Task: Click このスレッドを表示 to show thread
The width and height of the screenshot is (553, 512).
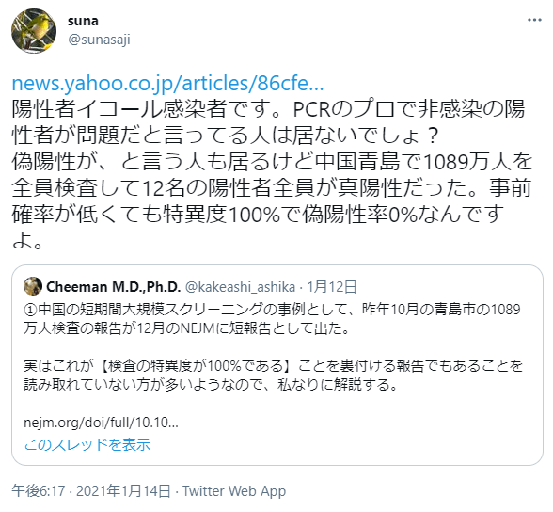Action: click(x=87, y=444)
